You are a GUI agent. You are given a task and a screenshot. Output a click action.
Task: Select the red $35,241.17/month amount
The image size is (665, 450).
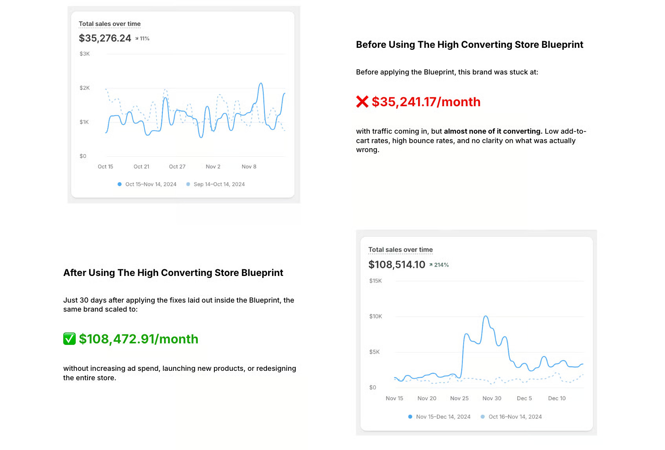coord(426,102)
